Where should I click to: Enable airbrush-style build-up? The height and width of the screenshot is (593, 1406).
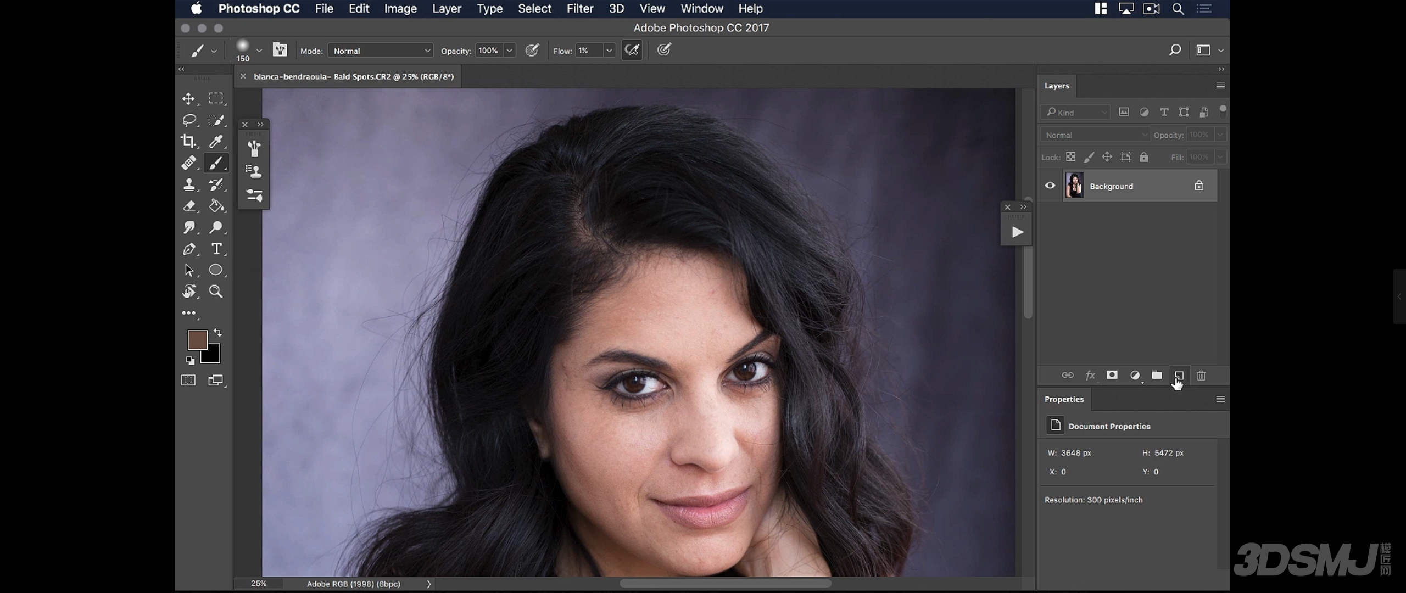coord(632,51)
